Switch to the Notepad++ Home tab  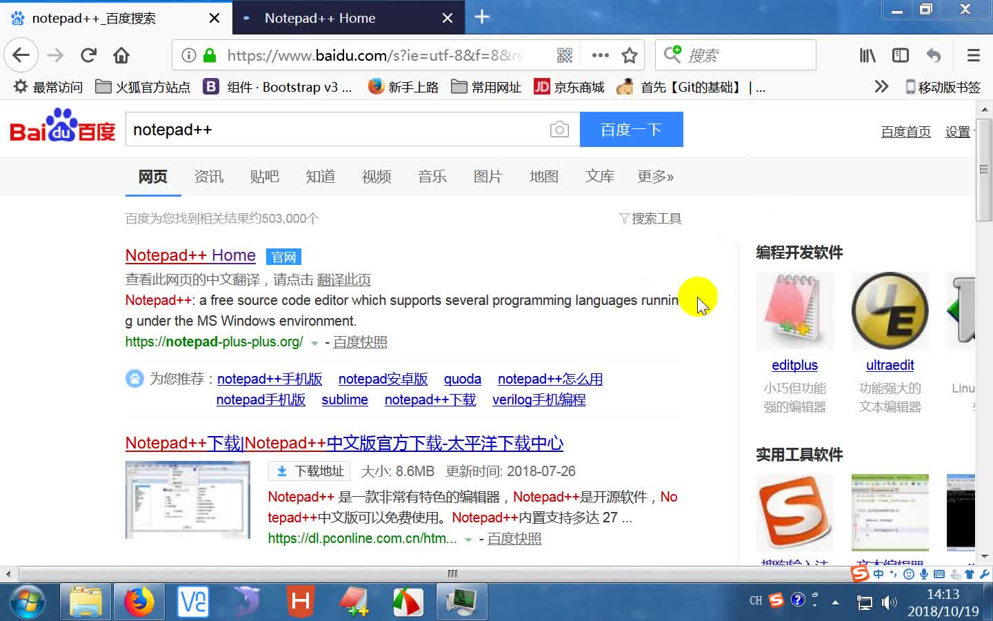click(321, 18)
